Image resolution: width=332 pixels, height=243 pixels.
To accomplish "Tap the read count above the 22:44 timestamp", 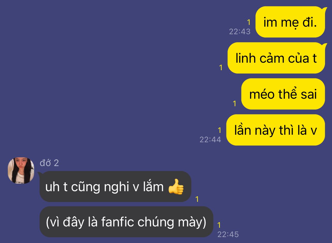I will 220,130.
